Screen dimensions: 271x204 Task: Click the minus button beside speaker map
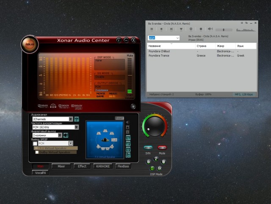click(x=127, y=132)
